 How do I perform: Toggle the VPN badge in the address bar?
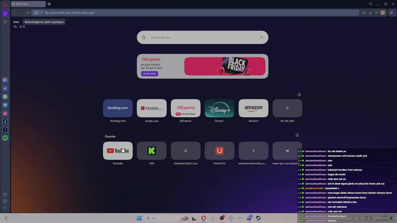[x=36, y=13]
